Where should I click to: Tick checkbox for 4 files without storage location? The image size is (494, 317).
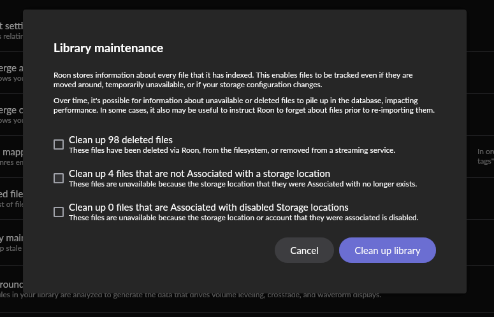59,178
